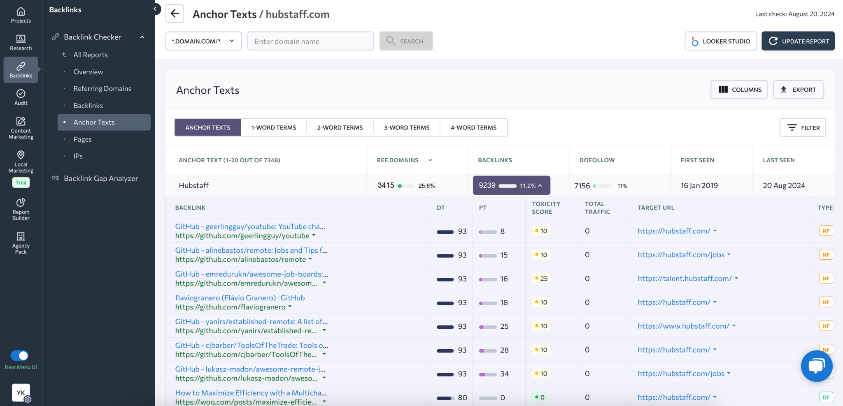Viewport: 843px width, 406px height.
Task: Select the Local Marketing pin icon
Action: click(21, 156)
